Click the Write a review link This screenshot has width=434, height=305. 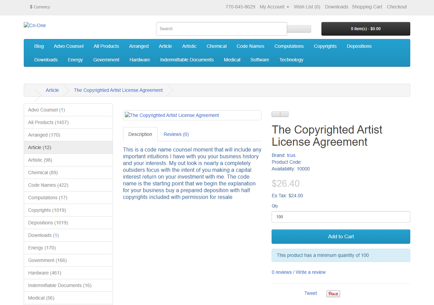coord(311,272)
